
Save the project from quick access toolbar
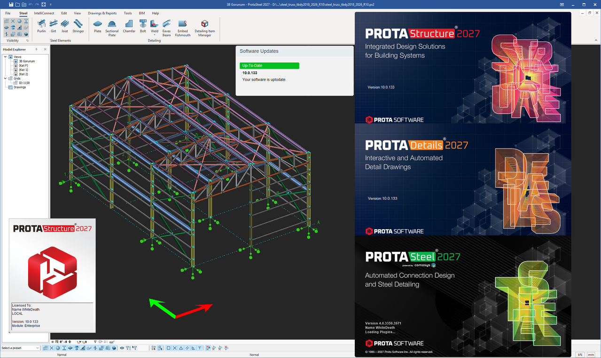click(x=11, y=4)
